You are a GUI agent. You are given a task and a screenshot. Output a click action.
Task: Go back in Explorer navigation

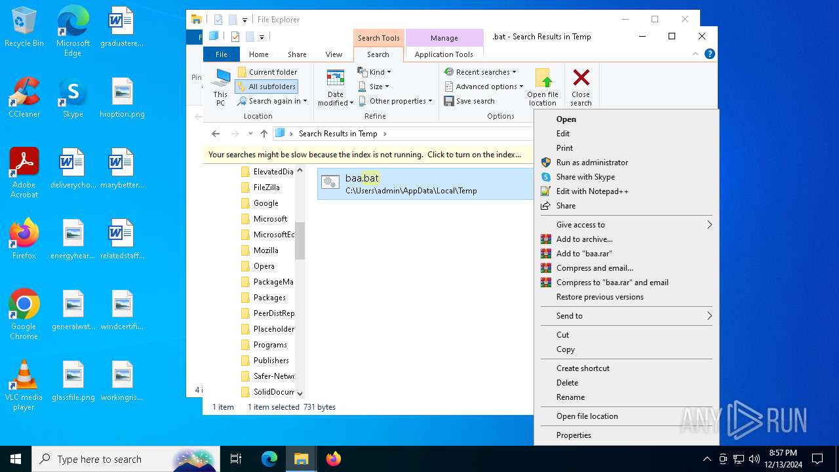[x=216, y=134]
